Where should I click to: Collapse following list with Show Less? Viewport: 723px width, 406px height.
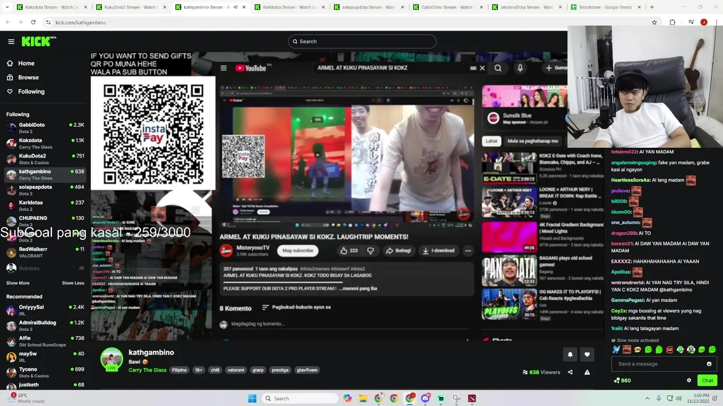pyautogui.click(x=73, y=283)
